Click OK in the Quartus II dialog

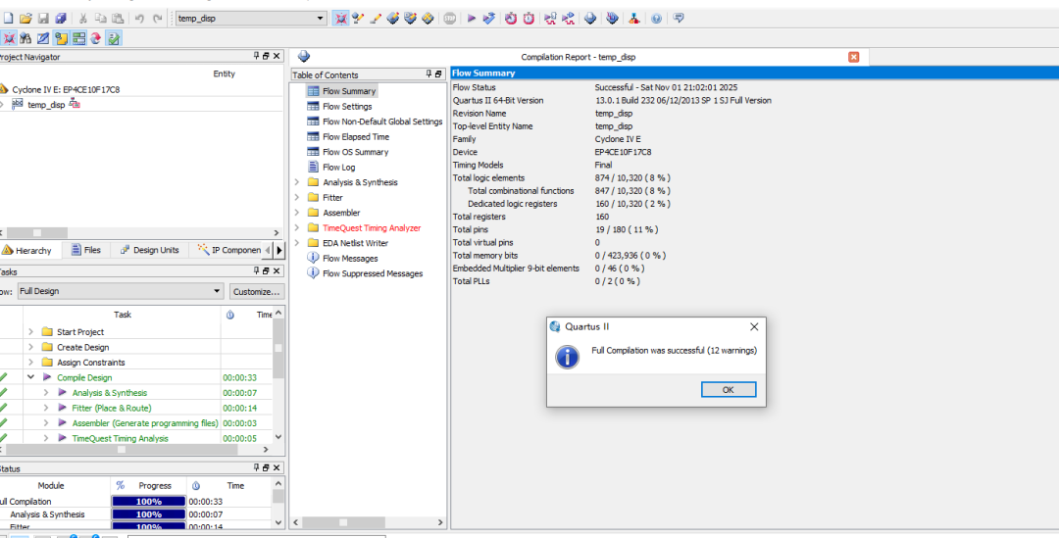pos(728,390)
